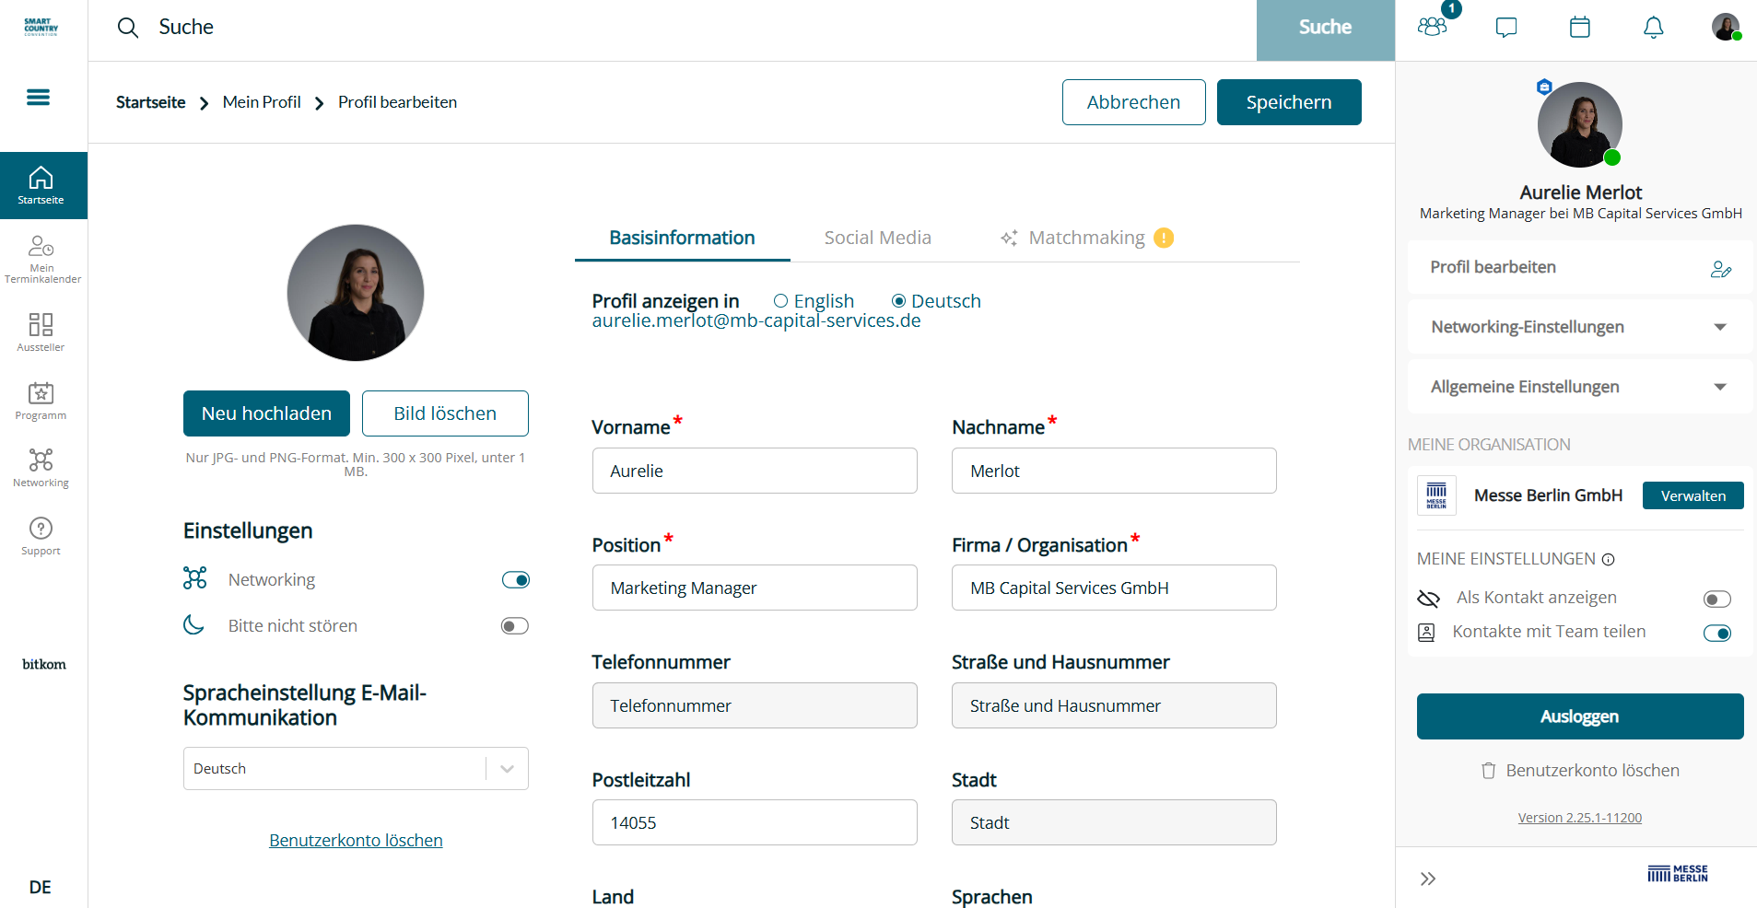Switch language via DE selector in sidebar
This screenshot has width=1757, height=908.
(x=41, y=888)
